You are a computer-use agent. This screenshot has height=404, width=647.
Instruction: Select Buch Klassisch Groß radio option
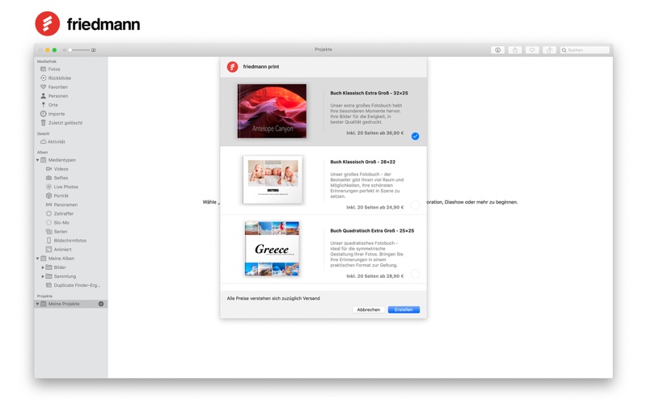[415, 205]
